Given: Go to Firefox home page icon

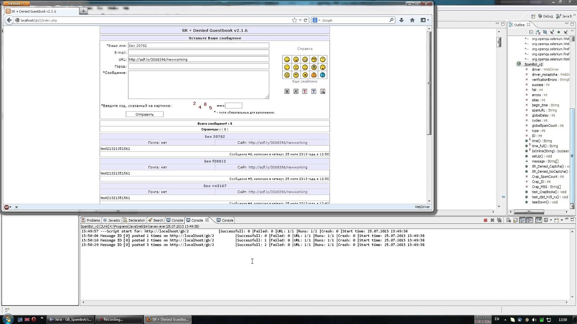Looking at the screenshot, I should 412,20.
